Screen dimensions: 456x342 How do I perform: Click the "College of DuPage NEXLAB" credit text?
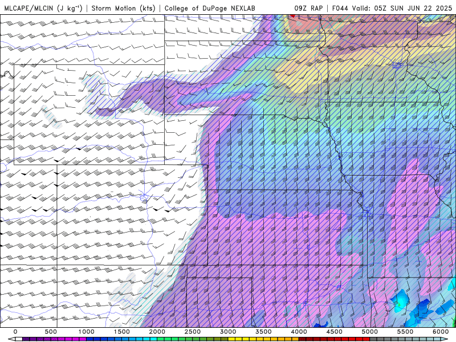click(x=210, y=8)
